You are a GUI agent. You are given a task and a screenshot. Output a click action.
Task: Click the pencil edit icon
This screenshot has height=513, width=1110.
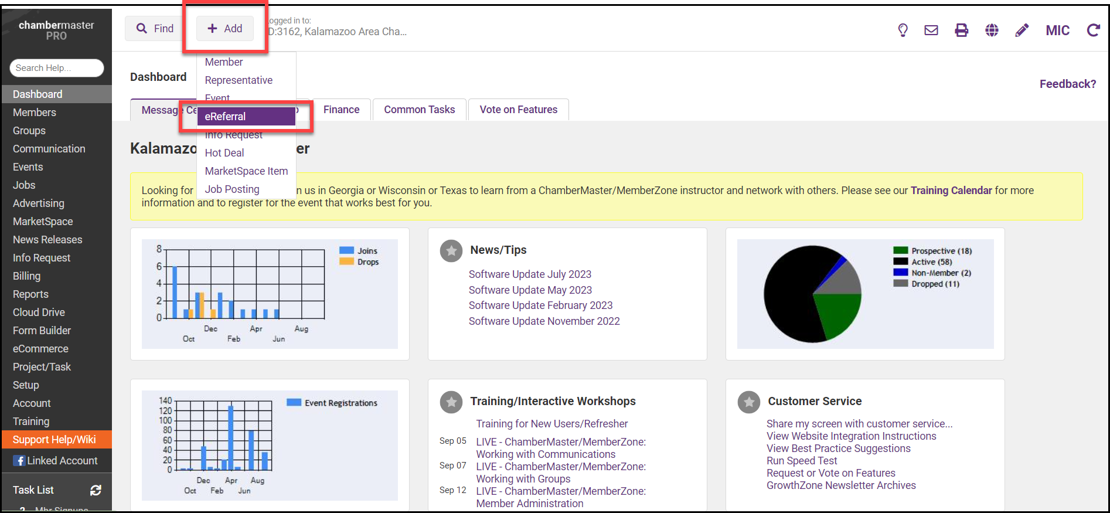1022,30
